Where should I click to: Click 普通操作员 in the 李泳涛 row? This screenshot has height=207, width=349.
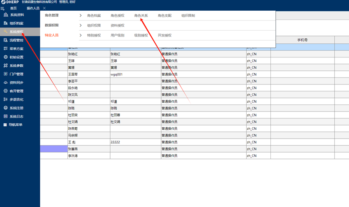point(169,156)
